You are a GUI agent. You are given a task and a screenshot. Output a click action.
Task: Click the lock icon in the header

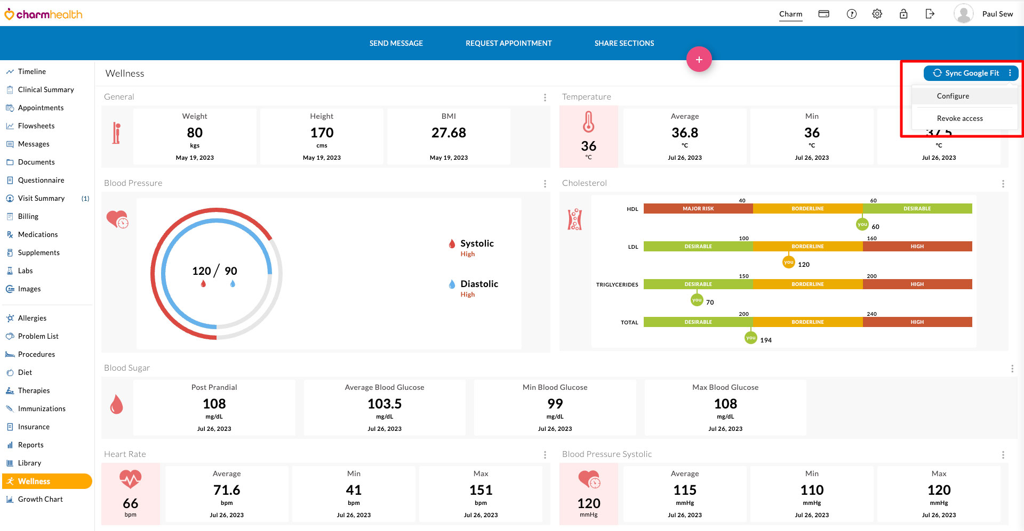tap(903, 13)
